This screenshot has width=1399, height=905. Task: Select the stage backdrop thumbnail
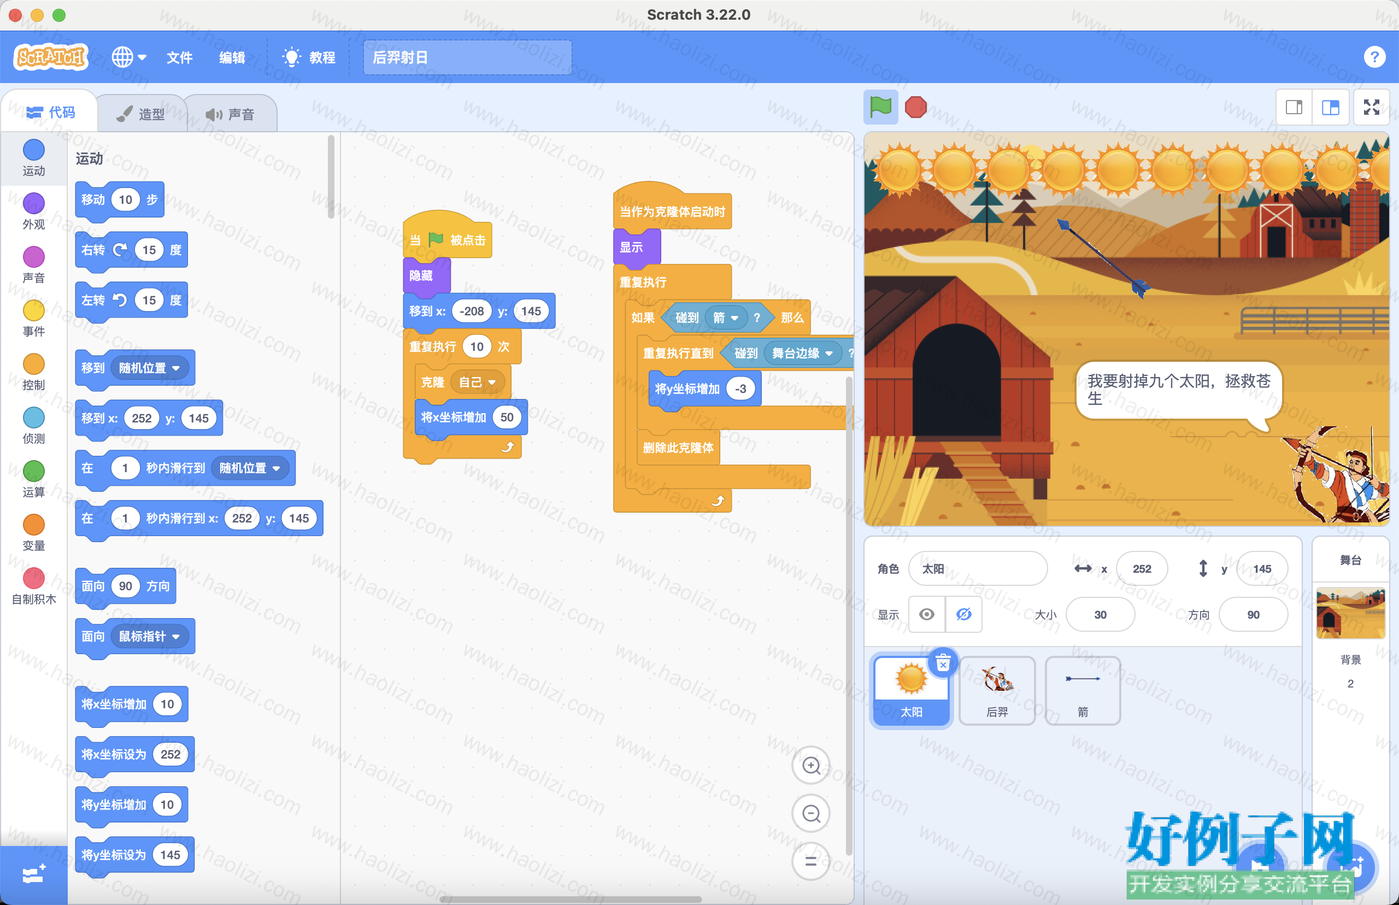[1350, 612]
